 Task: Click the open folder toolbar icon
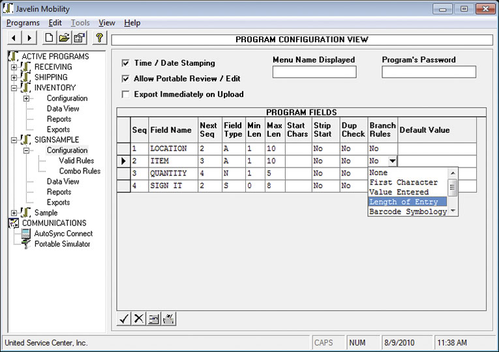(65, 38)
